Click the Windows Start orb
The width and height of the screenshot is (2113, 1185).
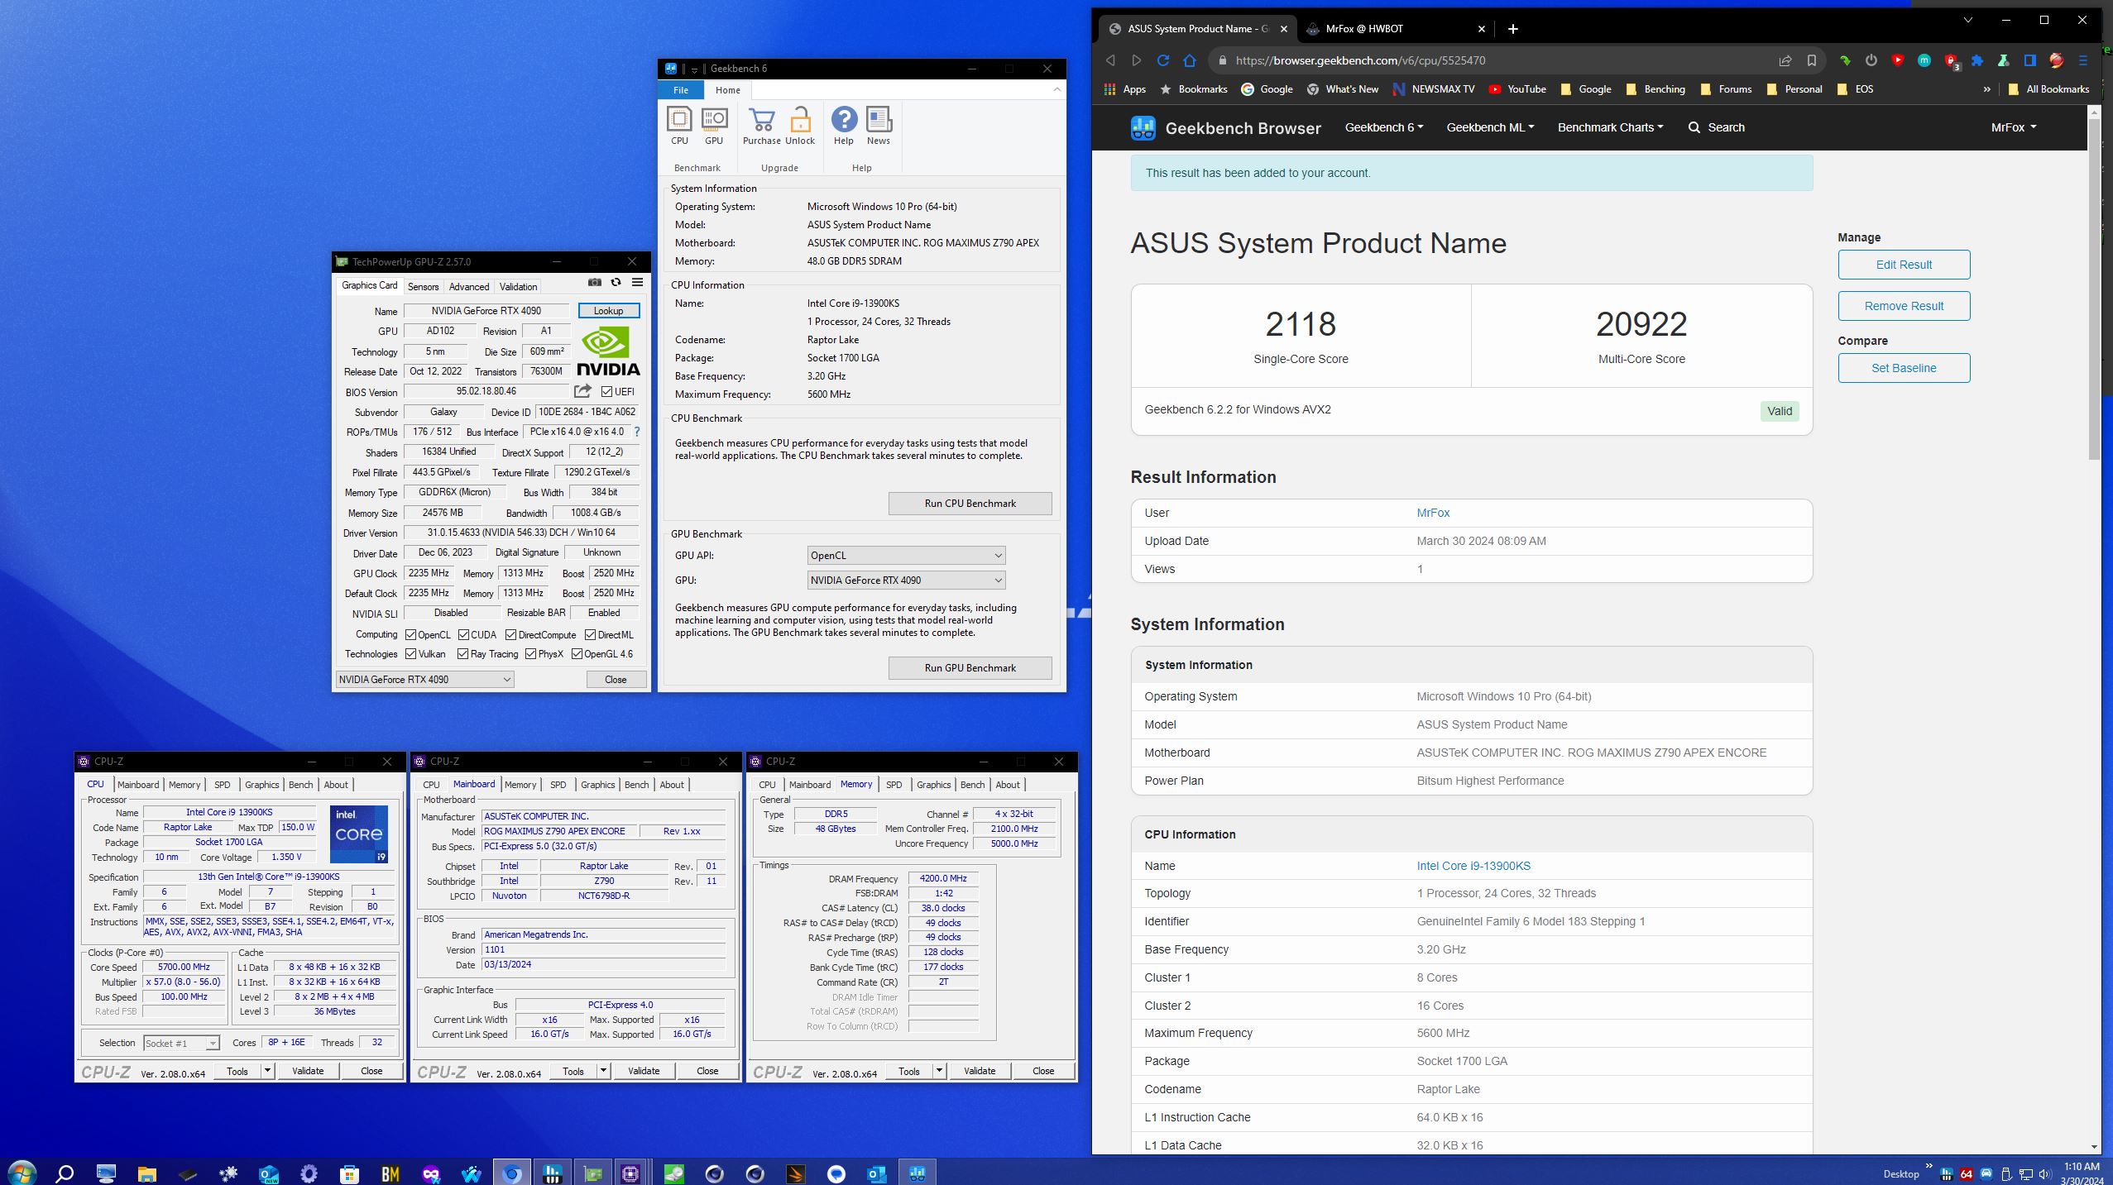pyautogui.click(x=22, y=1172)
